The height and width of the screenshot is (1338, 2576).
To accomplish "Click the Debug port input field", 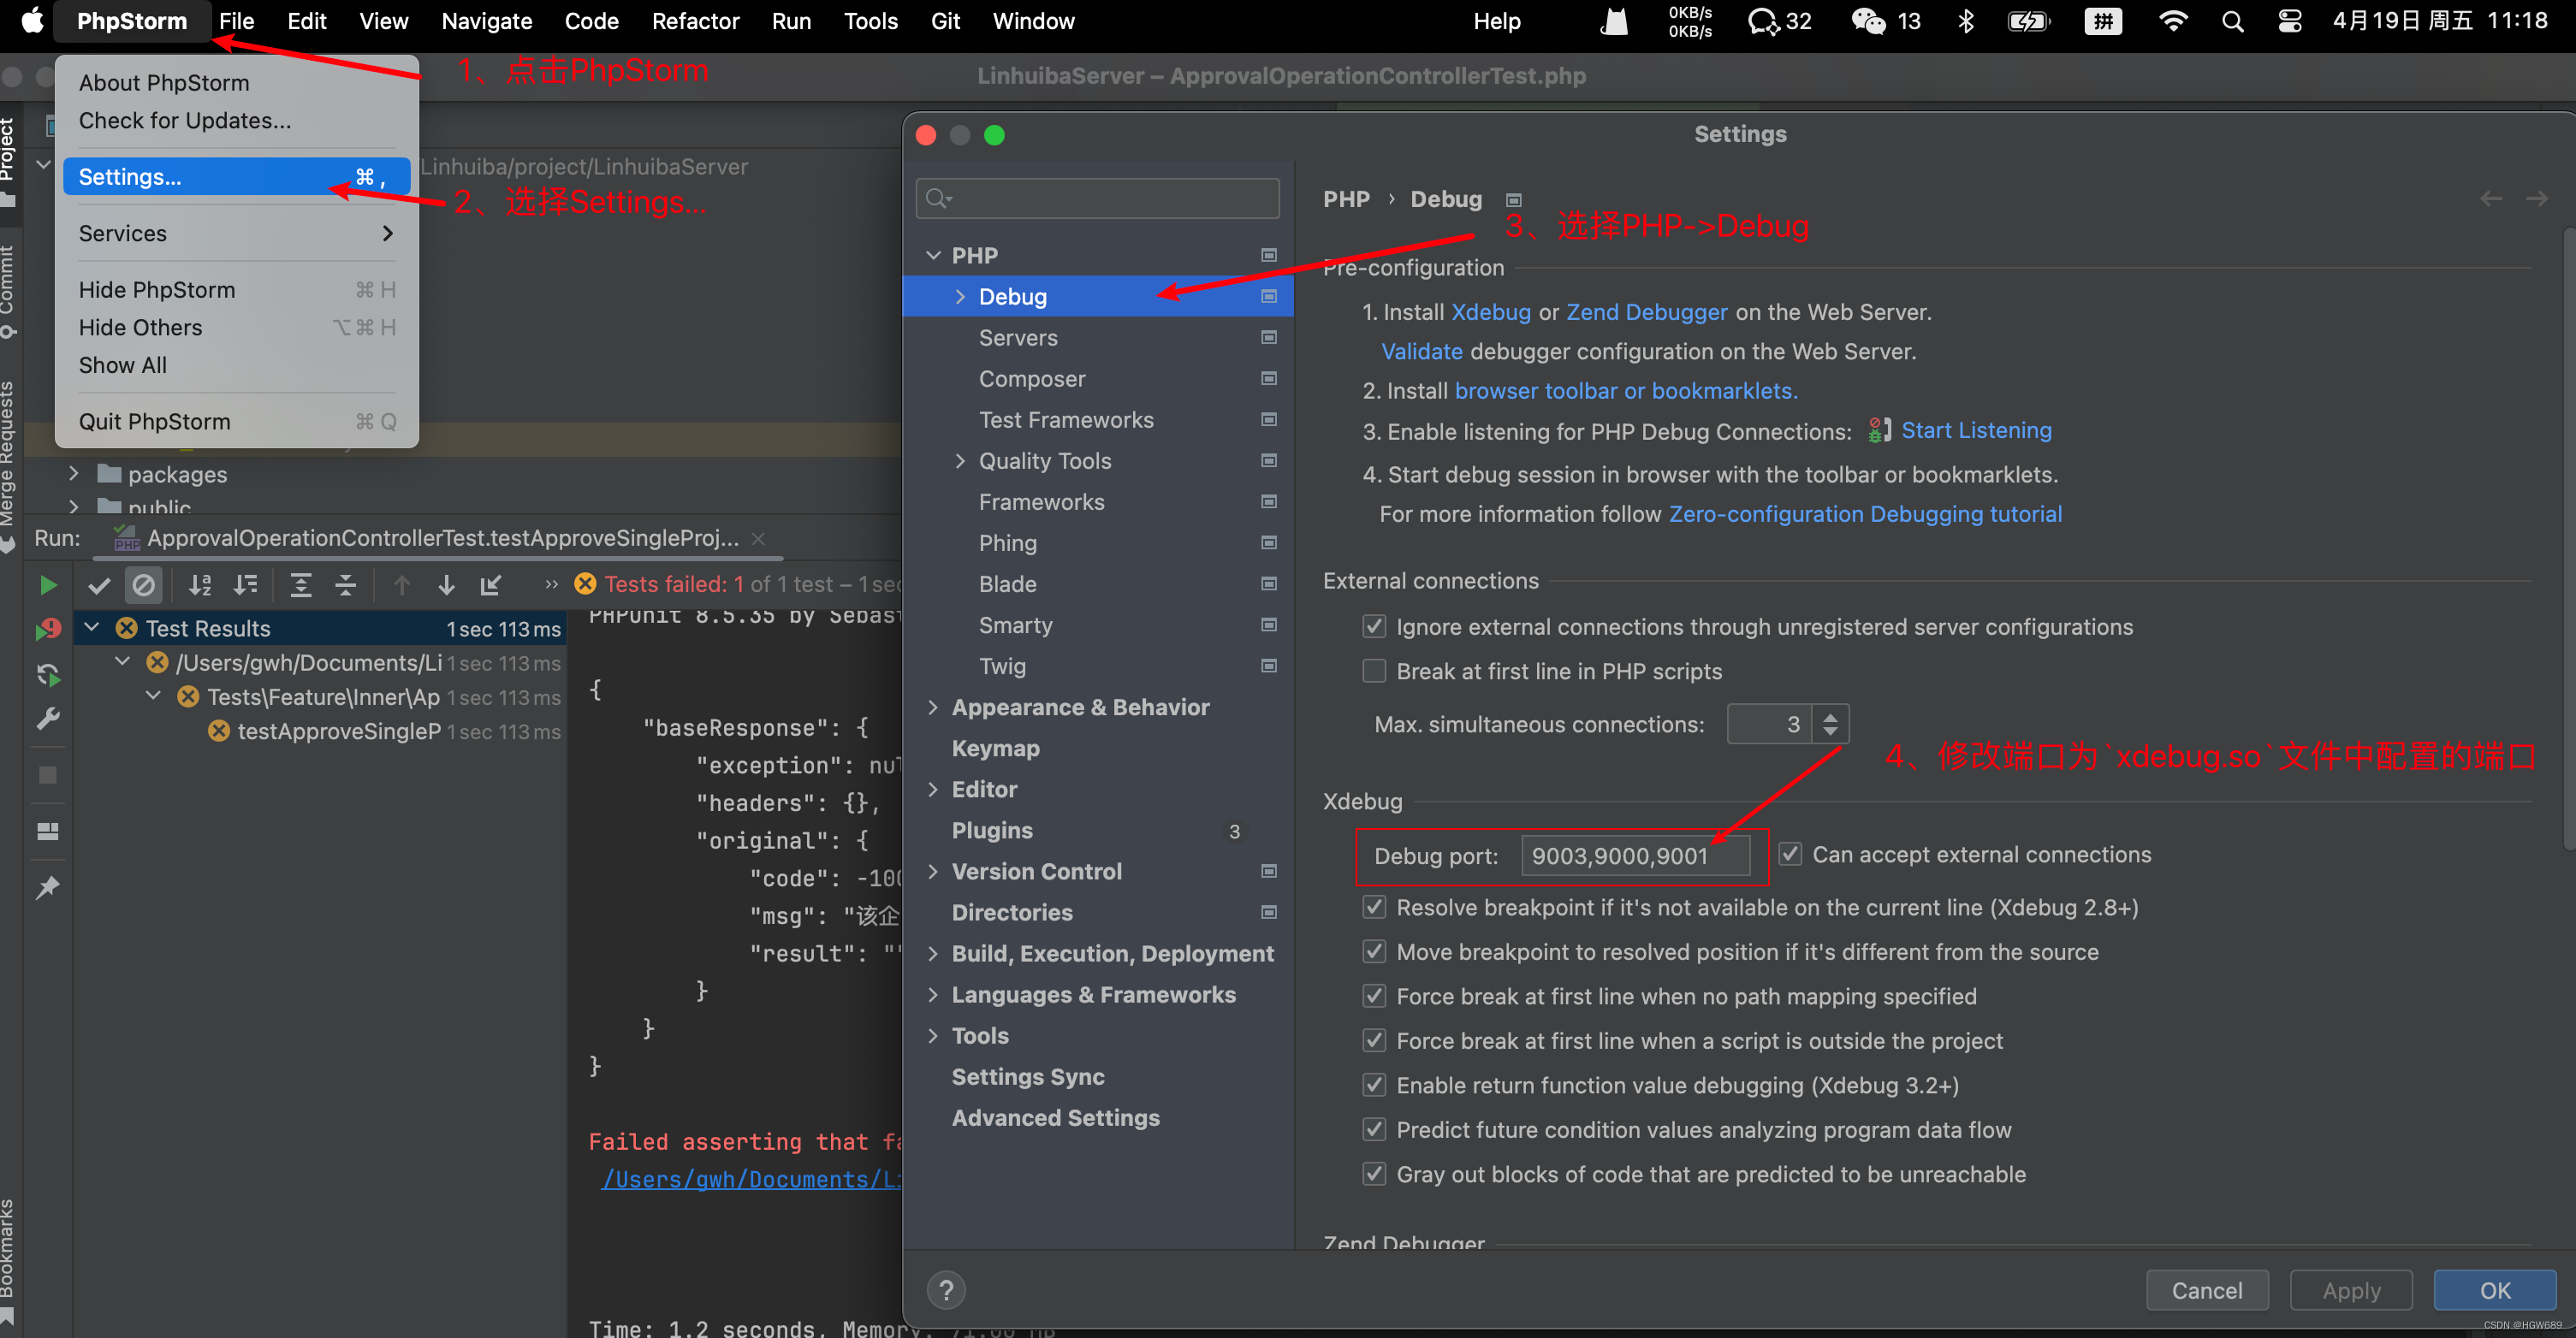I will coord(1635,856).
